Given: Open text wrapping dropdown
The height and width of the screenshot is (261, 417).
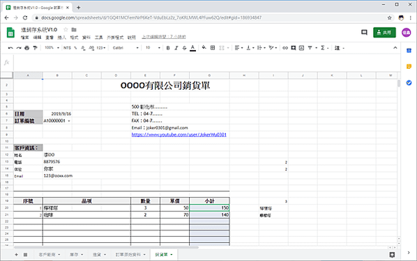Looking at the screenshot, I should [x=261, y=48].
